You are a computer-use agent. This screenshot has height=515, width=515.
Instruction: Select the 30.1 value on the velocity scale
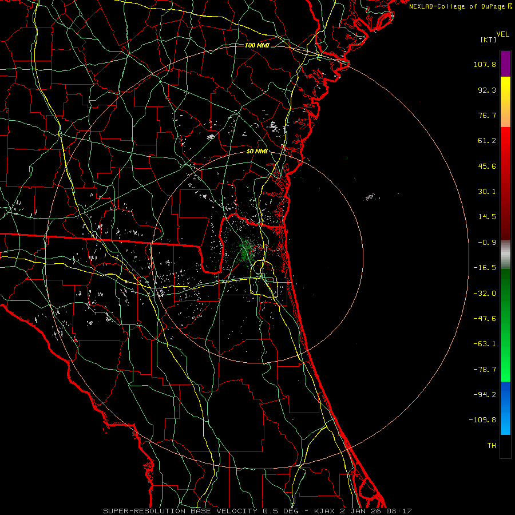coord(487,192)
